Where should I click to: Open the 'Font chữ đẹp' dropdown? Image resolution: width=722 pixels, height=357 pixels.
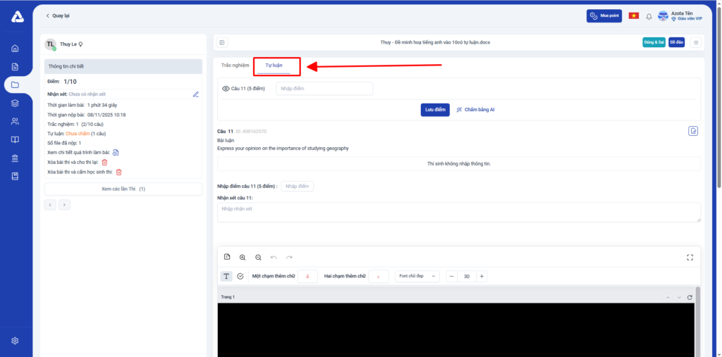(x=417, y=277)
